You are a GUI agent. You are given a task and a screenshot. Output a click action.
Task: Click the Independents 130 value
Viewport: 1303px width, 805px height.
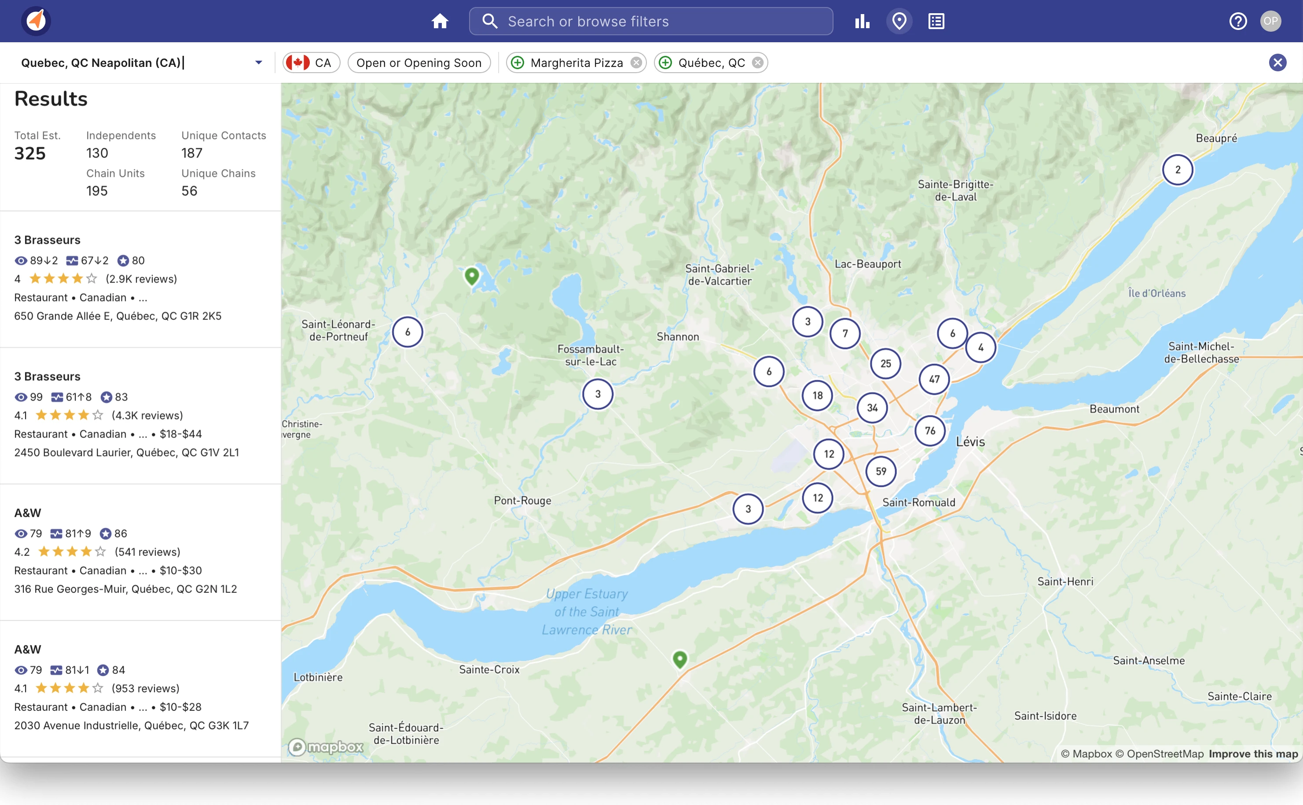(x=97, y=153)
